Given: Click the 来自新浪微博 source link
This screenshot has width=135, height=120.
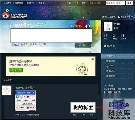Looking at the screenshot, I should pos(33,115).
